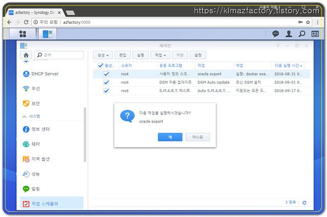Screen dimensions: 327x217
Task: Click the 실행 run button
Action: (141, 55)
